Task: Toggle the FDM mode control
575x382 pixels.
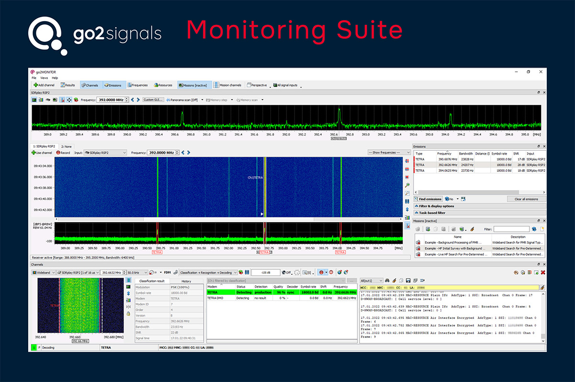Action: 167,272
